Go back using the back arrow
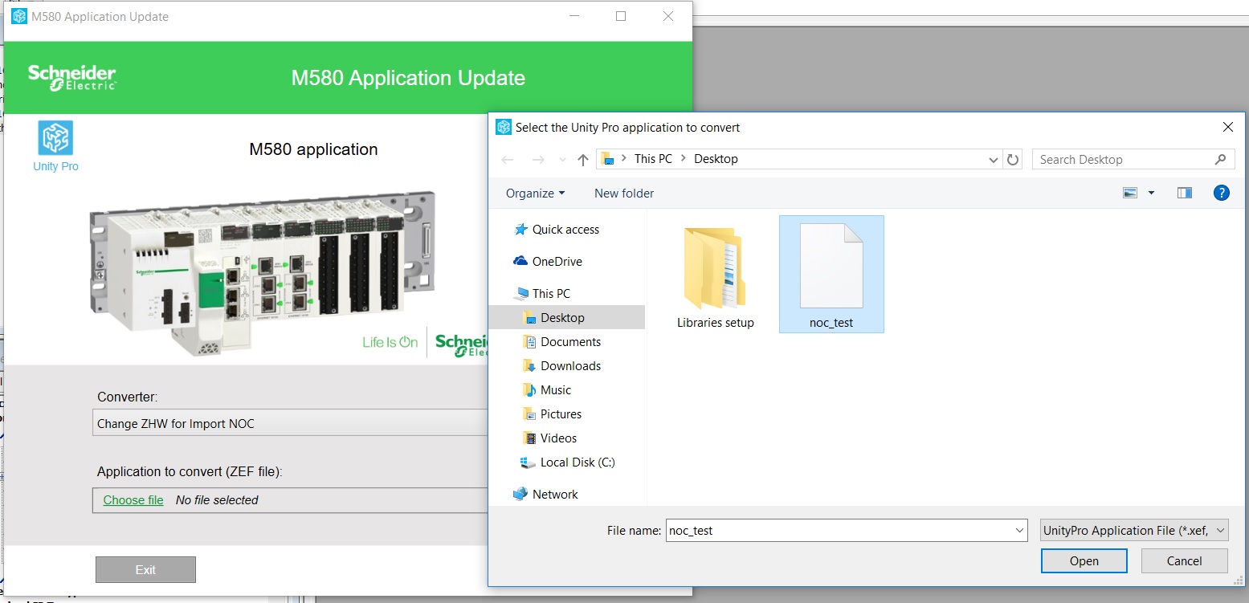The width and height of the screenshot is (1249, 603). (508, 160)
